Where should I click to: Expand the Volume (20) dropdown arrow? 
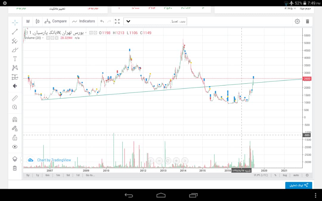[43, 38]
